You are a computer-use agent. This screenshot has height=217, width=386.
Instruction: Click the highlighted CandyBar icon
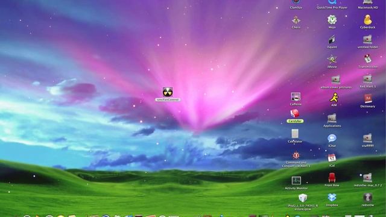click(295, 114)
